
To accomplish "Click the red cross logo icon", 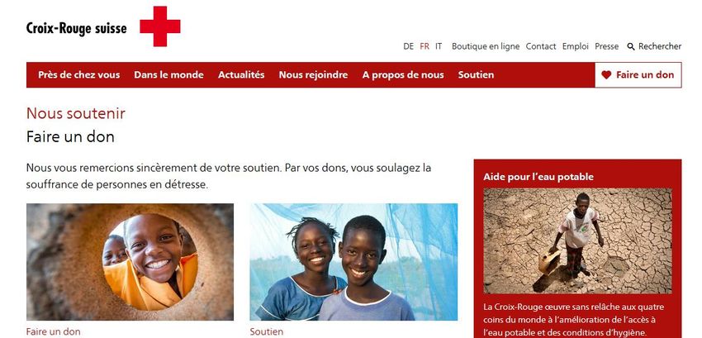I will pyautogui.click(x=160, y=26).
